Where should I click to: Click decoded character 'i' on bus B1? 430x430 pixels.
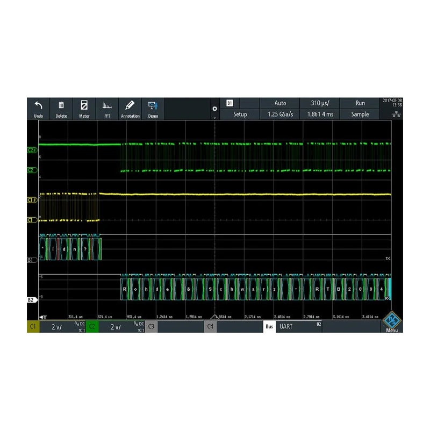coord(53,249)
